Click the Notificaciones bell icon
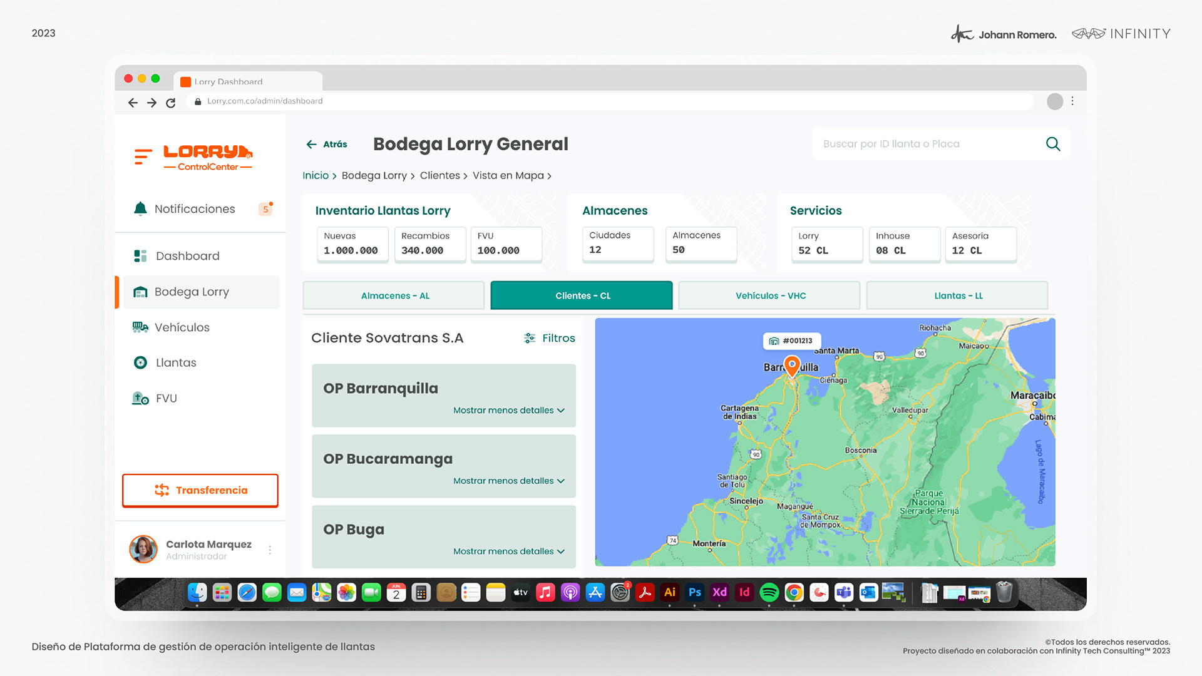Image resolution: width=1202 pixels, height=676 pixels. [x=140, y=208]
